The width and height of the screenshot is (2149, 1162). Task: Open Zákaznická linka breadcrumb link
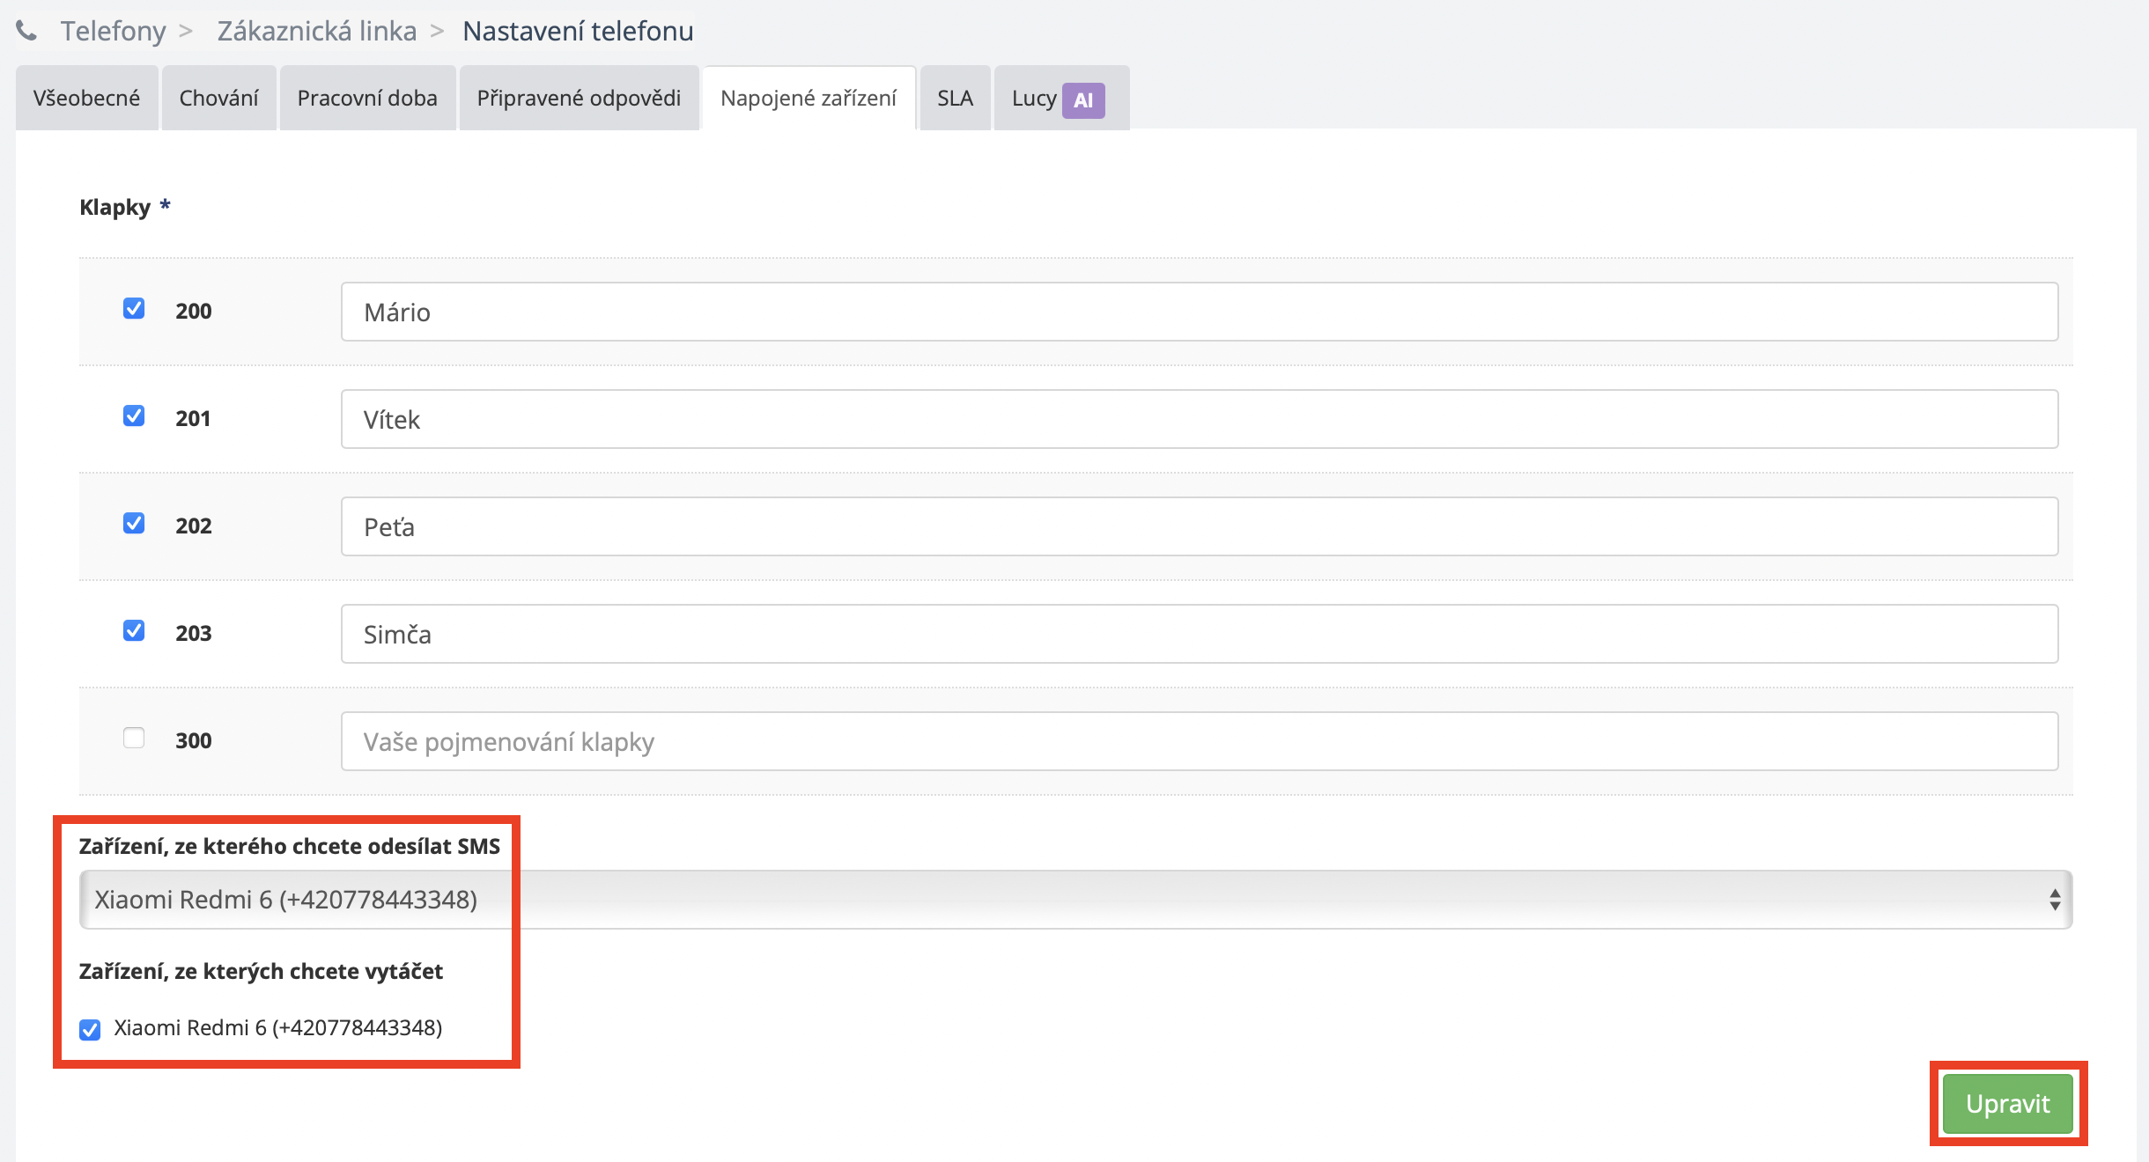pos(317,31)
